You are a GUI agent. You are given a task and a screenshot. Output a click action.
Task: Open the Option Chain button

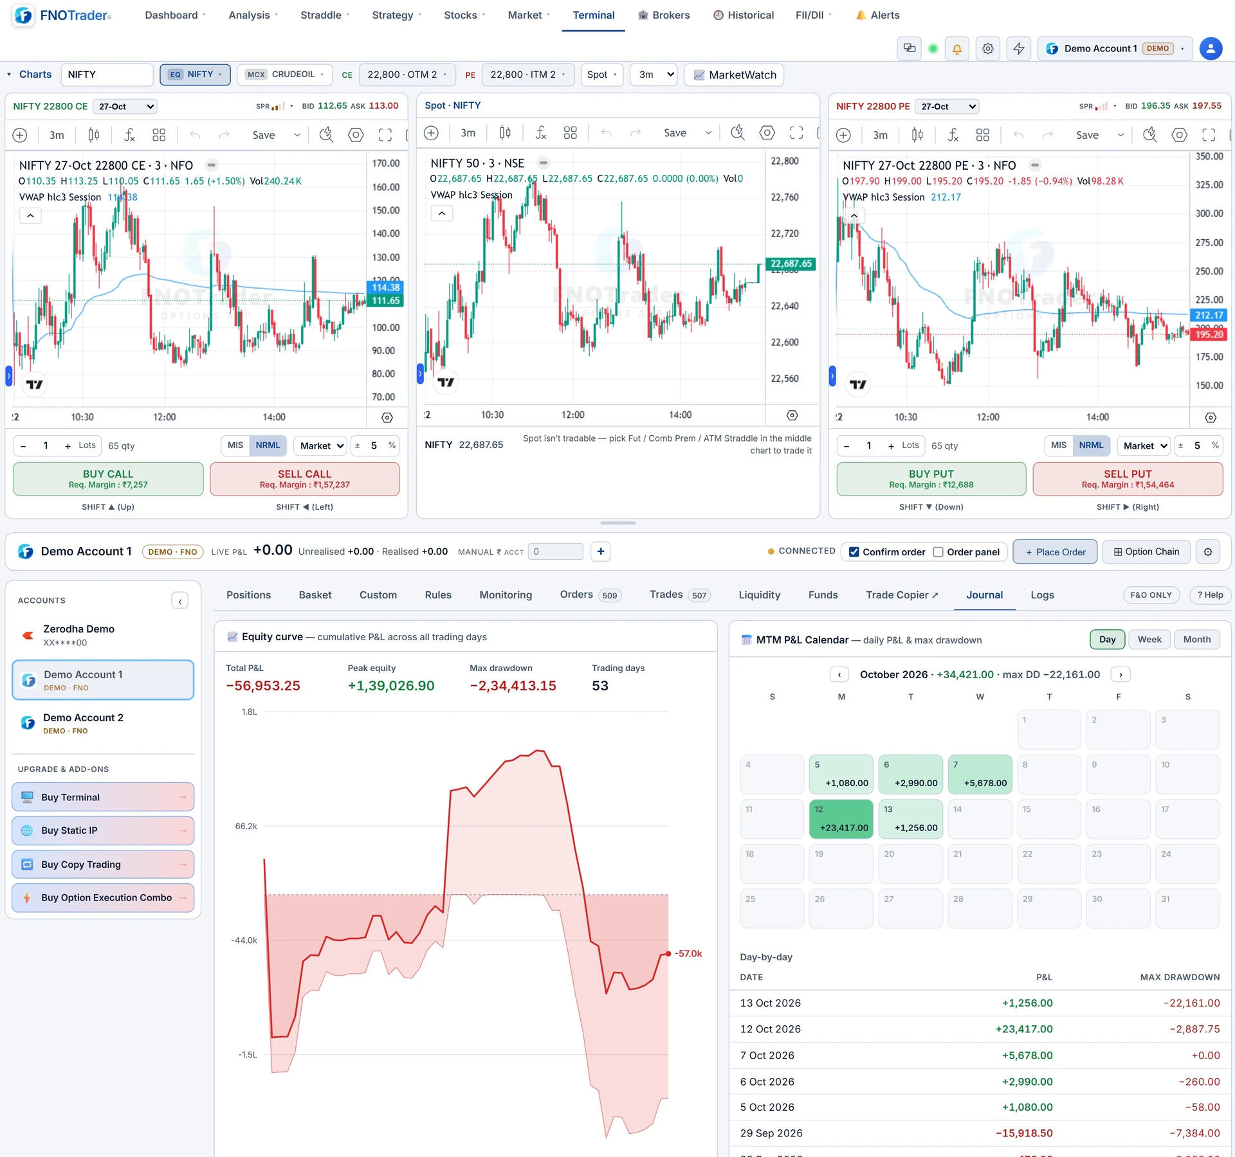pos(1146,552)
